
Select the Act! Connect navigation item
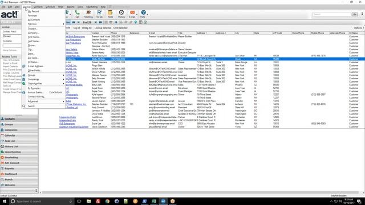tap(19, 163)
